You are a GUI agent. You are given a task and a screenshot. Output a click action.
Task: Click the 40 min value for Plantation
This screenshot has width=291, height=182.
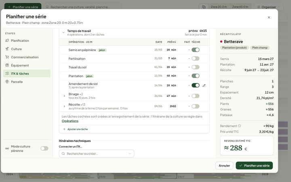click(x=171, y=76)
